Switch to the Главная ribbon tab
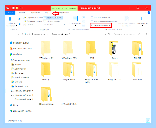Viewport: 156px width, 128px height. pos(21,13)
